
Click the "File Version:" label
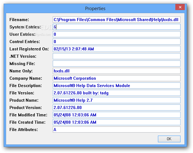point(22,93)
